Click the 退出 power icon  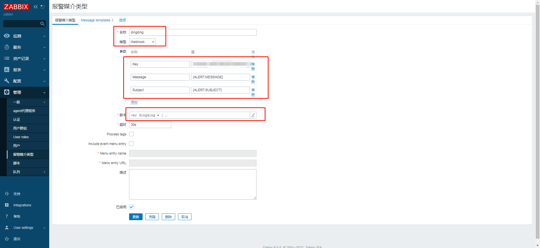click(7, 239)
